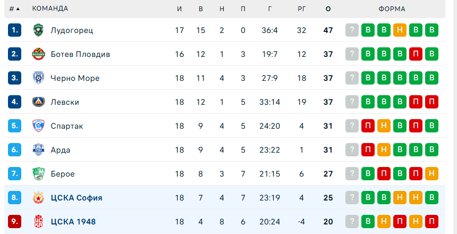
Task: Click the ЦСКА София club crest
Action: (x=38, y=198)
